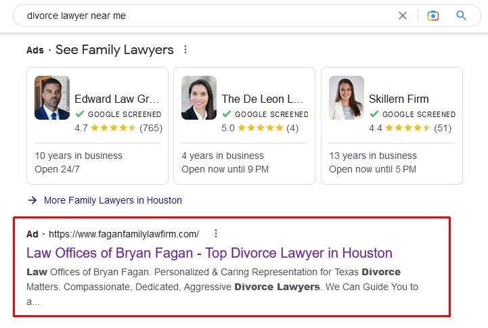This screenshot has width=488, height=328.
Task: Click Google Screened badge under Skillern Firm
Action: [x=413, y=114]
